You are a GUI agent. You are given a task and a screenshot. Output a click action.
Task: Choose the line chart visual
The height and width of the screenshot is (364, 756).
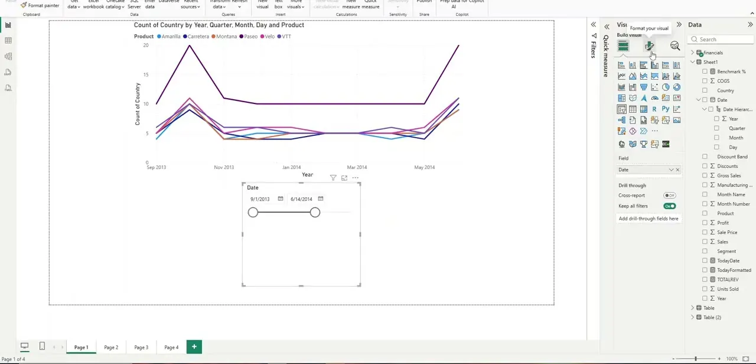pyautogui.click(x=621, y=76)
